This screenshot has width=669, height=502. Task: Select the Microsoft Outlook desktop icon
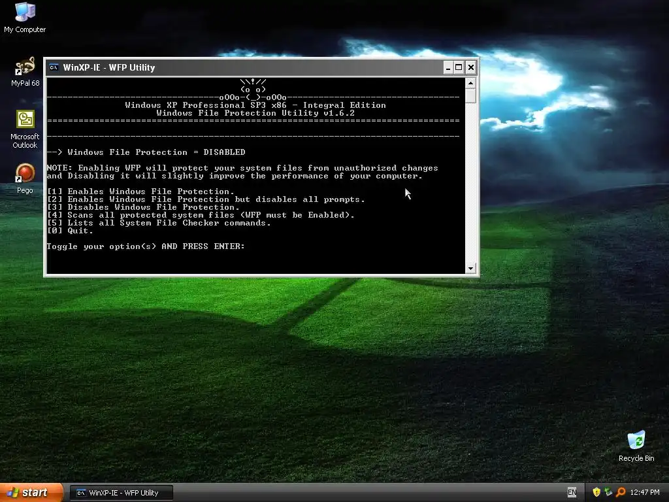point(25,129)
